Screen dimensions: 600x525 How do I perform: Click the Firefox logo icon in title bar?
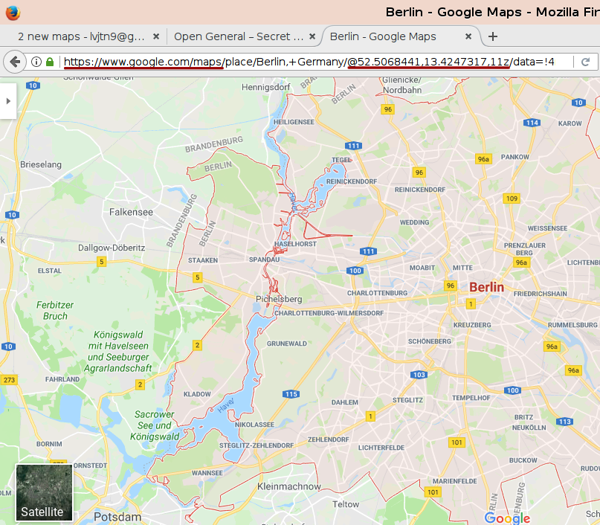(x=13, y=13)
